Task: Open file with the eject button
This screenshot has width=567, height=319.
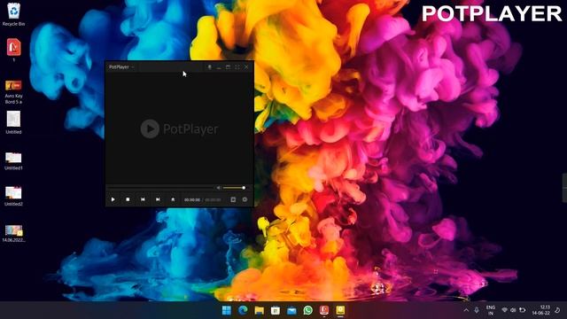Action: (173, 199)
